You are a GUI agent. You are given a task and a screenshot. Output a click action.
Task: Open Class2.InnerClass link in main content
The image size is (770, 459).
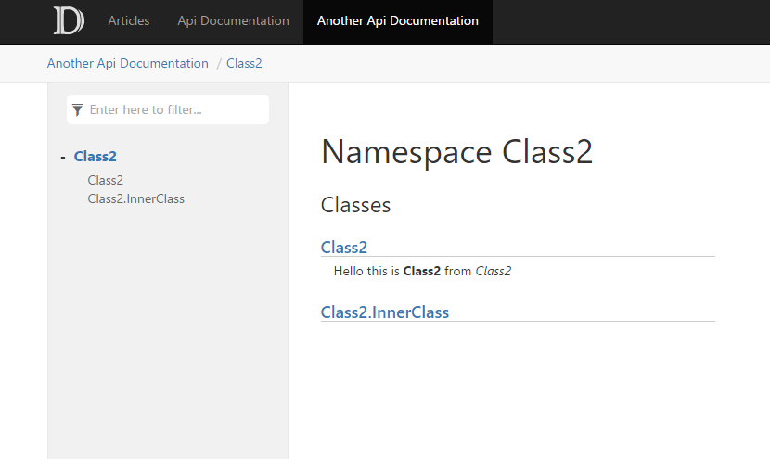click(384, 312)
